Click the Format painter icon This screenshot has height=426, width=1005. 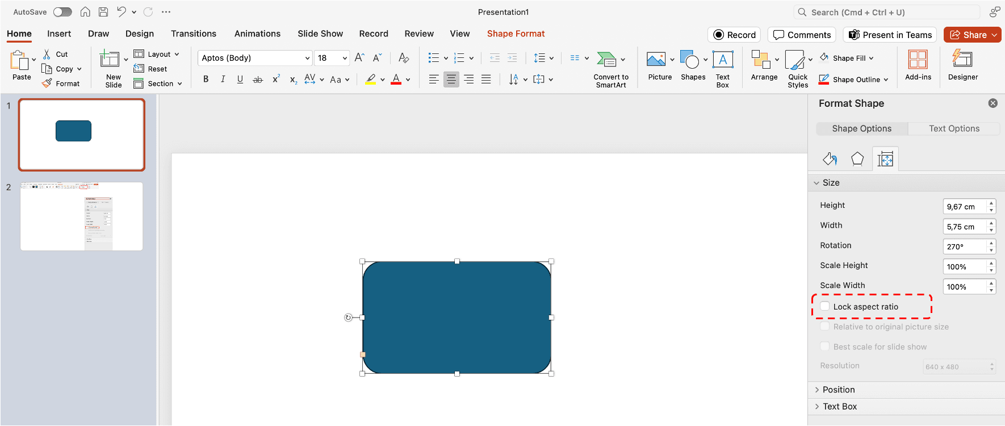(47, 83)
